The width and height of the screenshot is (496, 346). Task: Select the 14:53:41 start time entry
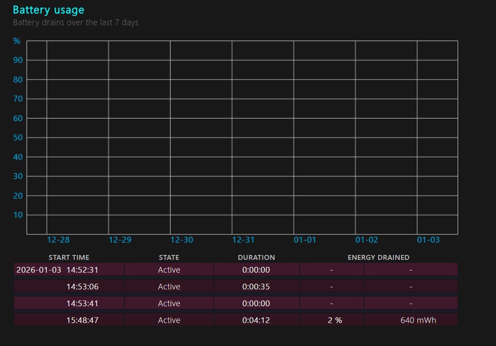tap(82, 303)
